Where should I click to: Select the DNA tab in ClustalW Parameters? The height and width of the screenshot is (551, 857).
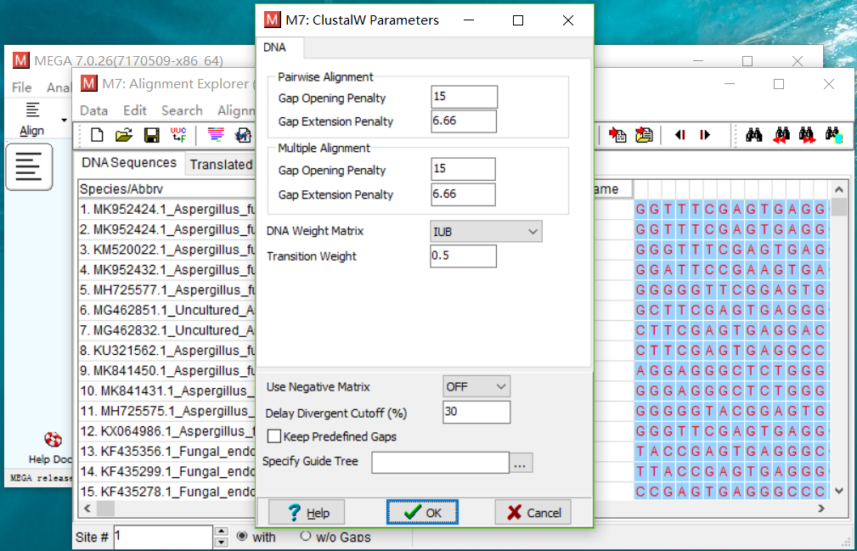[x=274, y=48]
